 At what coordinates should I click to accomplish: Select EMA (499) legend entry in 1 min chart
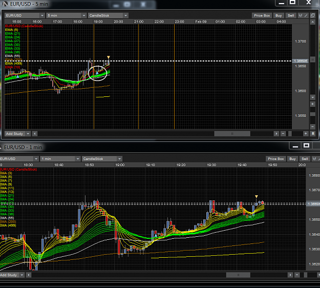pyautogui.click(x=8, y=225)
